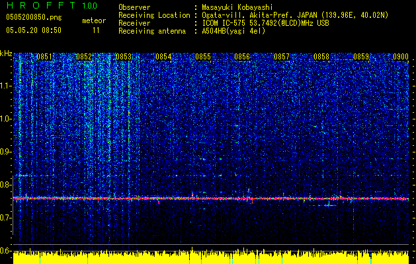416x264 pixels.
Task: Click the red carrier signal line
Action: 211,199
